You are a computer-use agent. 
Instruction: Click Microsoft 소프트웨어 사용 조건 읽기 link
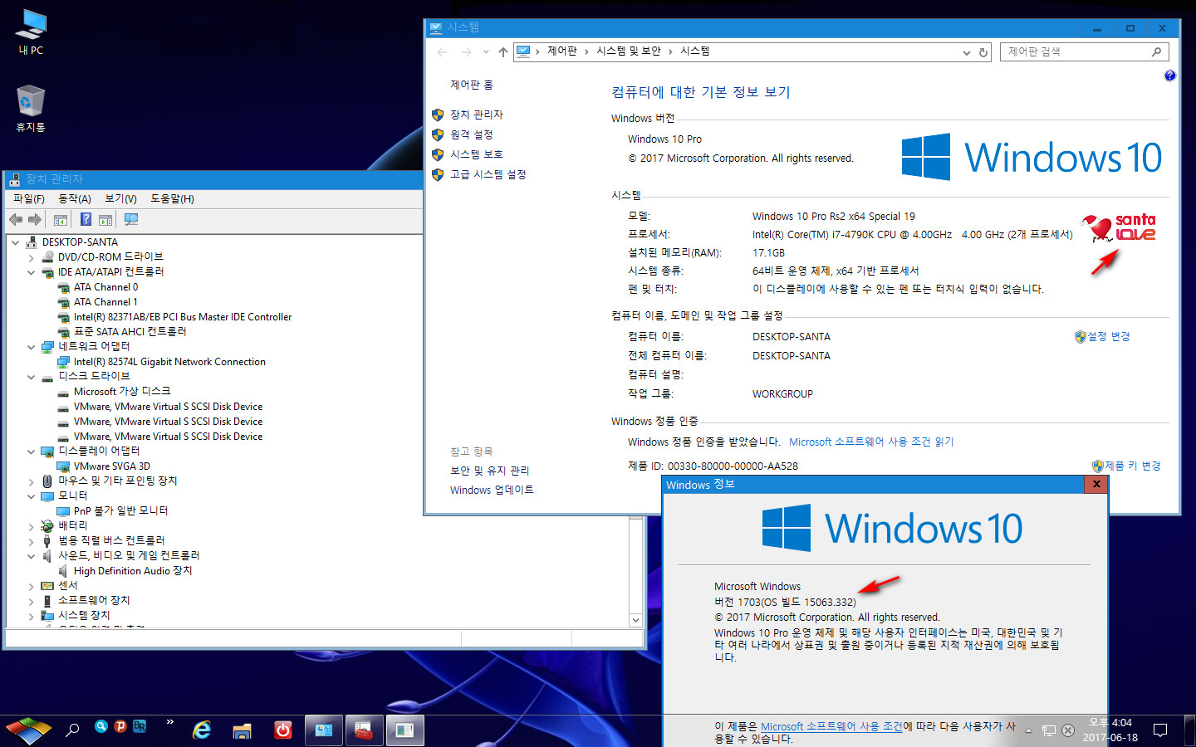tap(871, 442)
